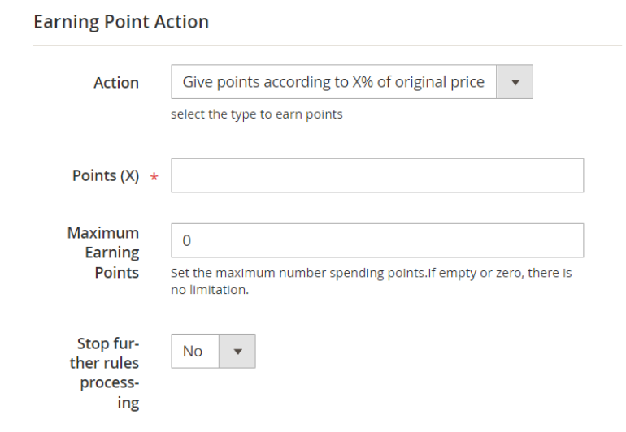Expand the Stop further rules processing select
The height and width of the screenshot is (432, 626).
pyautogui.click(x=213, y=352)
